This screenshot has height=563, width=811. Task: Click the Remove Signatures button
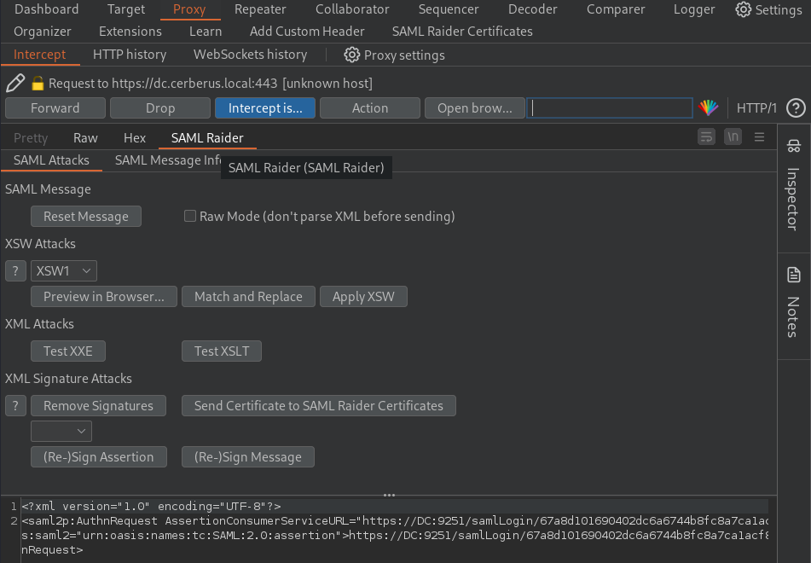(98, 406)
